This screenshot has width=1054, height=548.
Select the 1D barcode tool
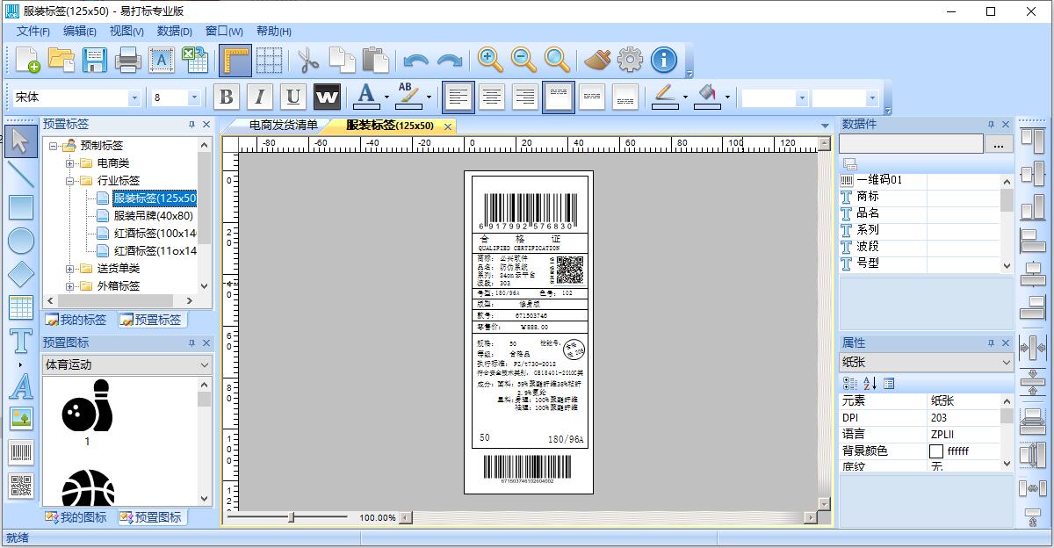[21, 452]
